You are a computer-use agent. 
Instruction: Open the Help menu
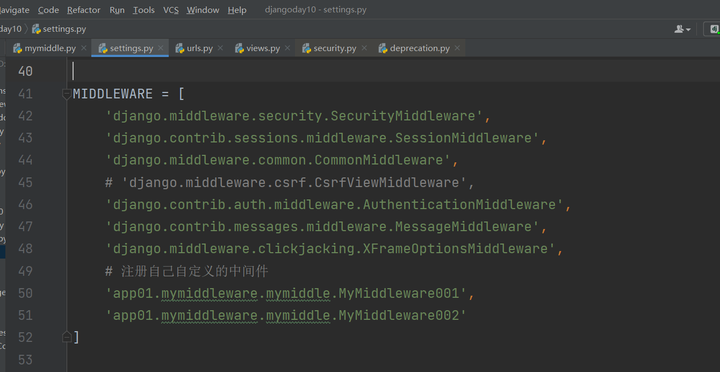pos(237,10)
